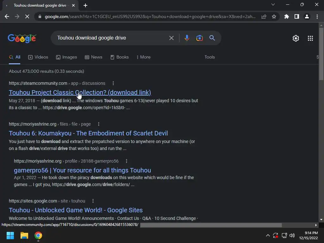This screenshot has width=324, height=243.
Task: Share this page from address bar
Action: point(264,16)
